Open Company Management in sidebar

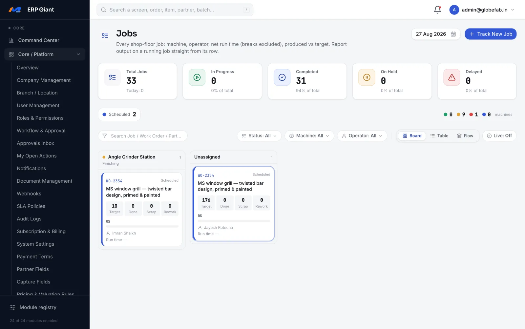click(x=44, y=80)
